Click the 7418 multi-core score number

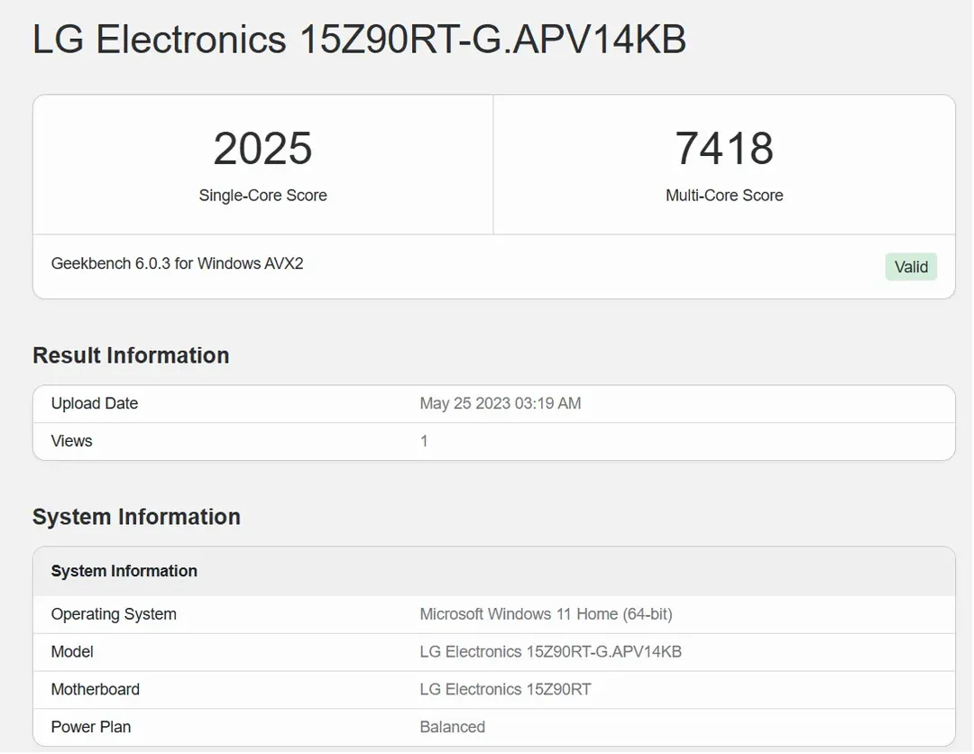(x=724, y=149)
